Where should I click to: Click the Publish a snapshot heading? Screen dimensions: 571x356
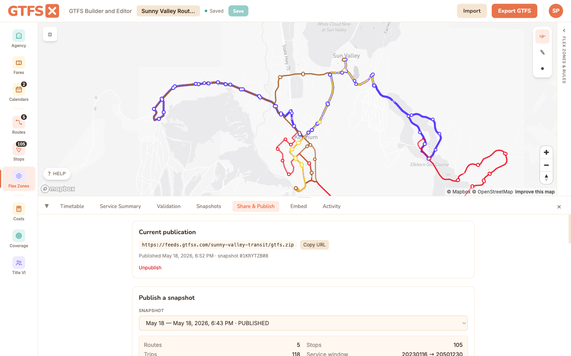pos(167,298)
